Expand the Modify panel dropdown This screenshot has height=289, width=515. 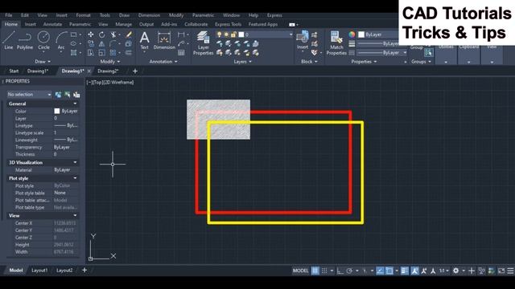(110, 62)
